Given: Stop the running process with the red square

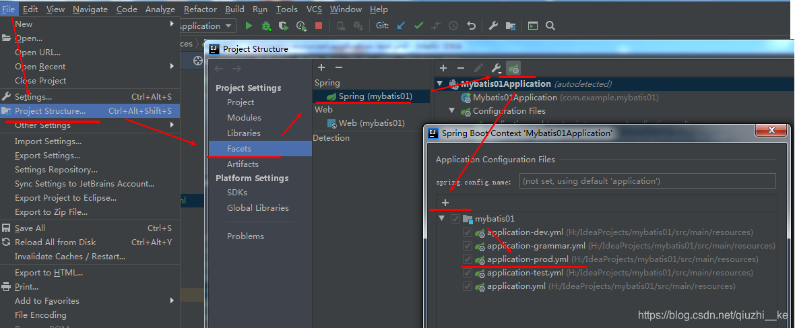Looking at the screenshot, I should (319, 26).
